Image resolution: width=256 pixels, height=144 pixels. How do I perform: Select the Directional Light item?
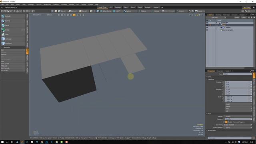227,30
